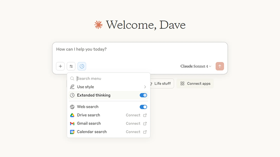280x157 pixels.
Task: Disable the Extended thinking toggle
Action: (143, 95)
